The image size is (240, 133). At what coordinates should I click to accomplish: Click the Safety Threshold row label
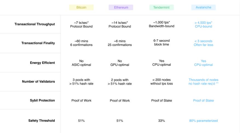point(42,121)
